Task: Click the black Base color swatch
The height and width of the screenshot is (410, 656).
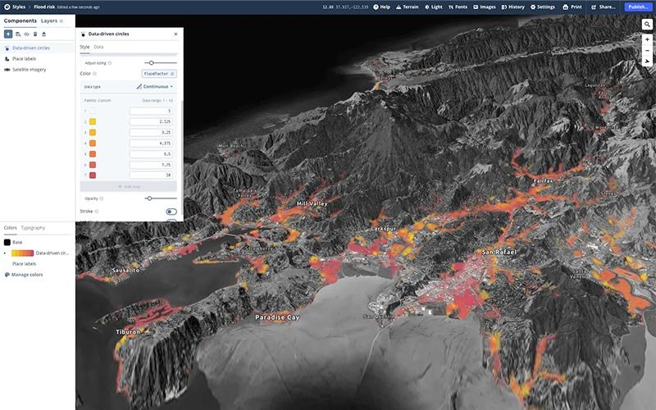Action: pos(7,242)
